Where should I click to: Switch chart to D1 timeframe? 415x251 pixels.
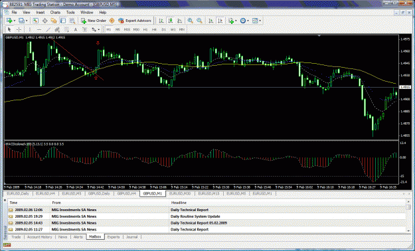tap(163, 30)
